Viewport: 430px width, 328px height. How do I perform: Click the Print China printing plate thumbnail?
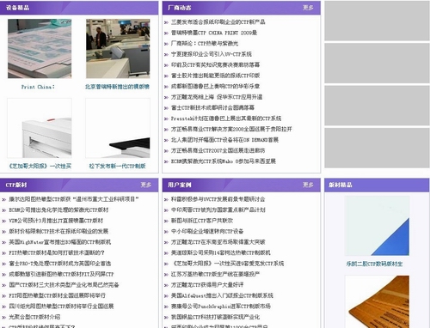point(40,49)
